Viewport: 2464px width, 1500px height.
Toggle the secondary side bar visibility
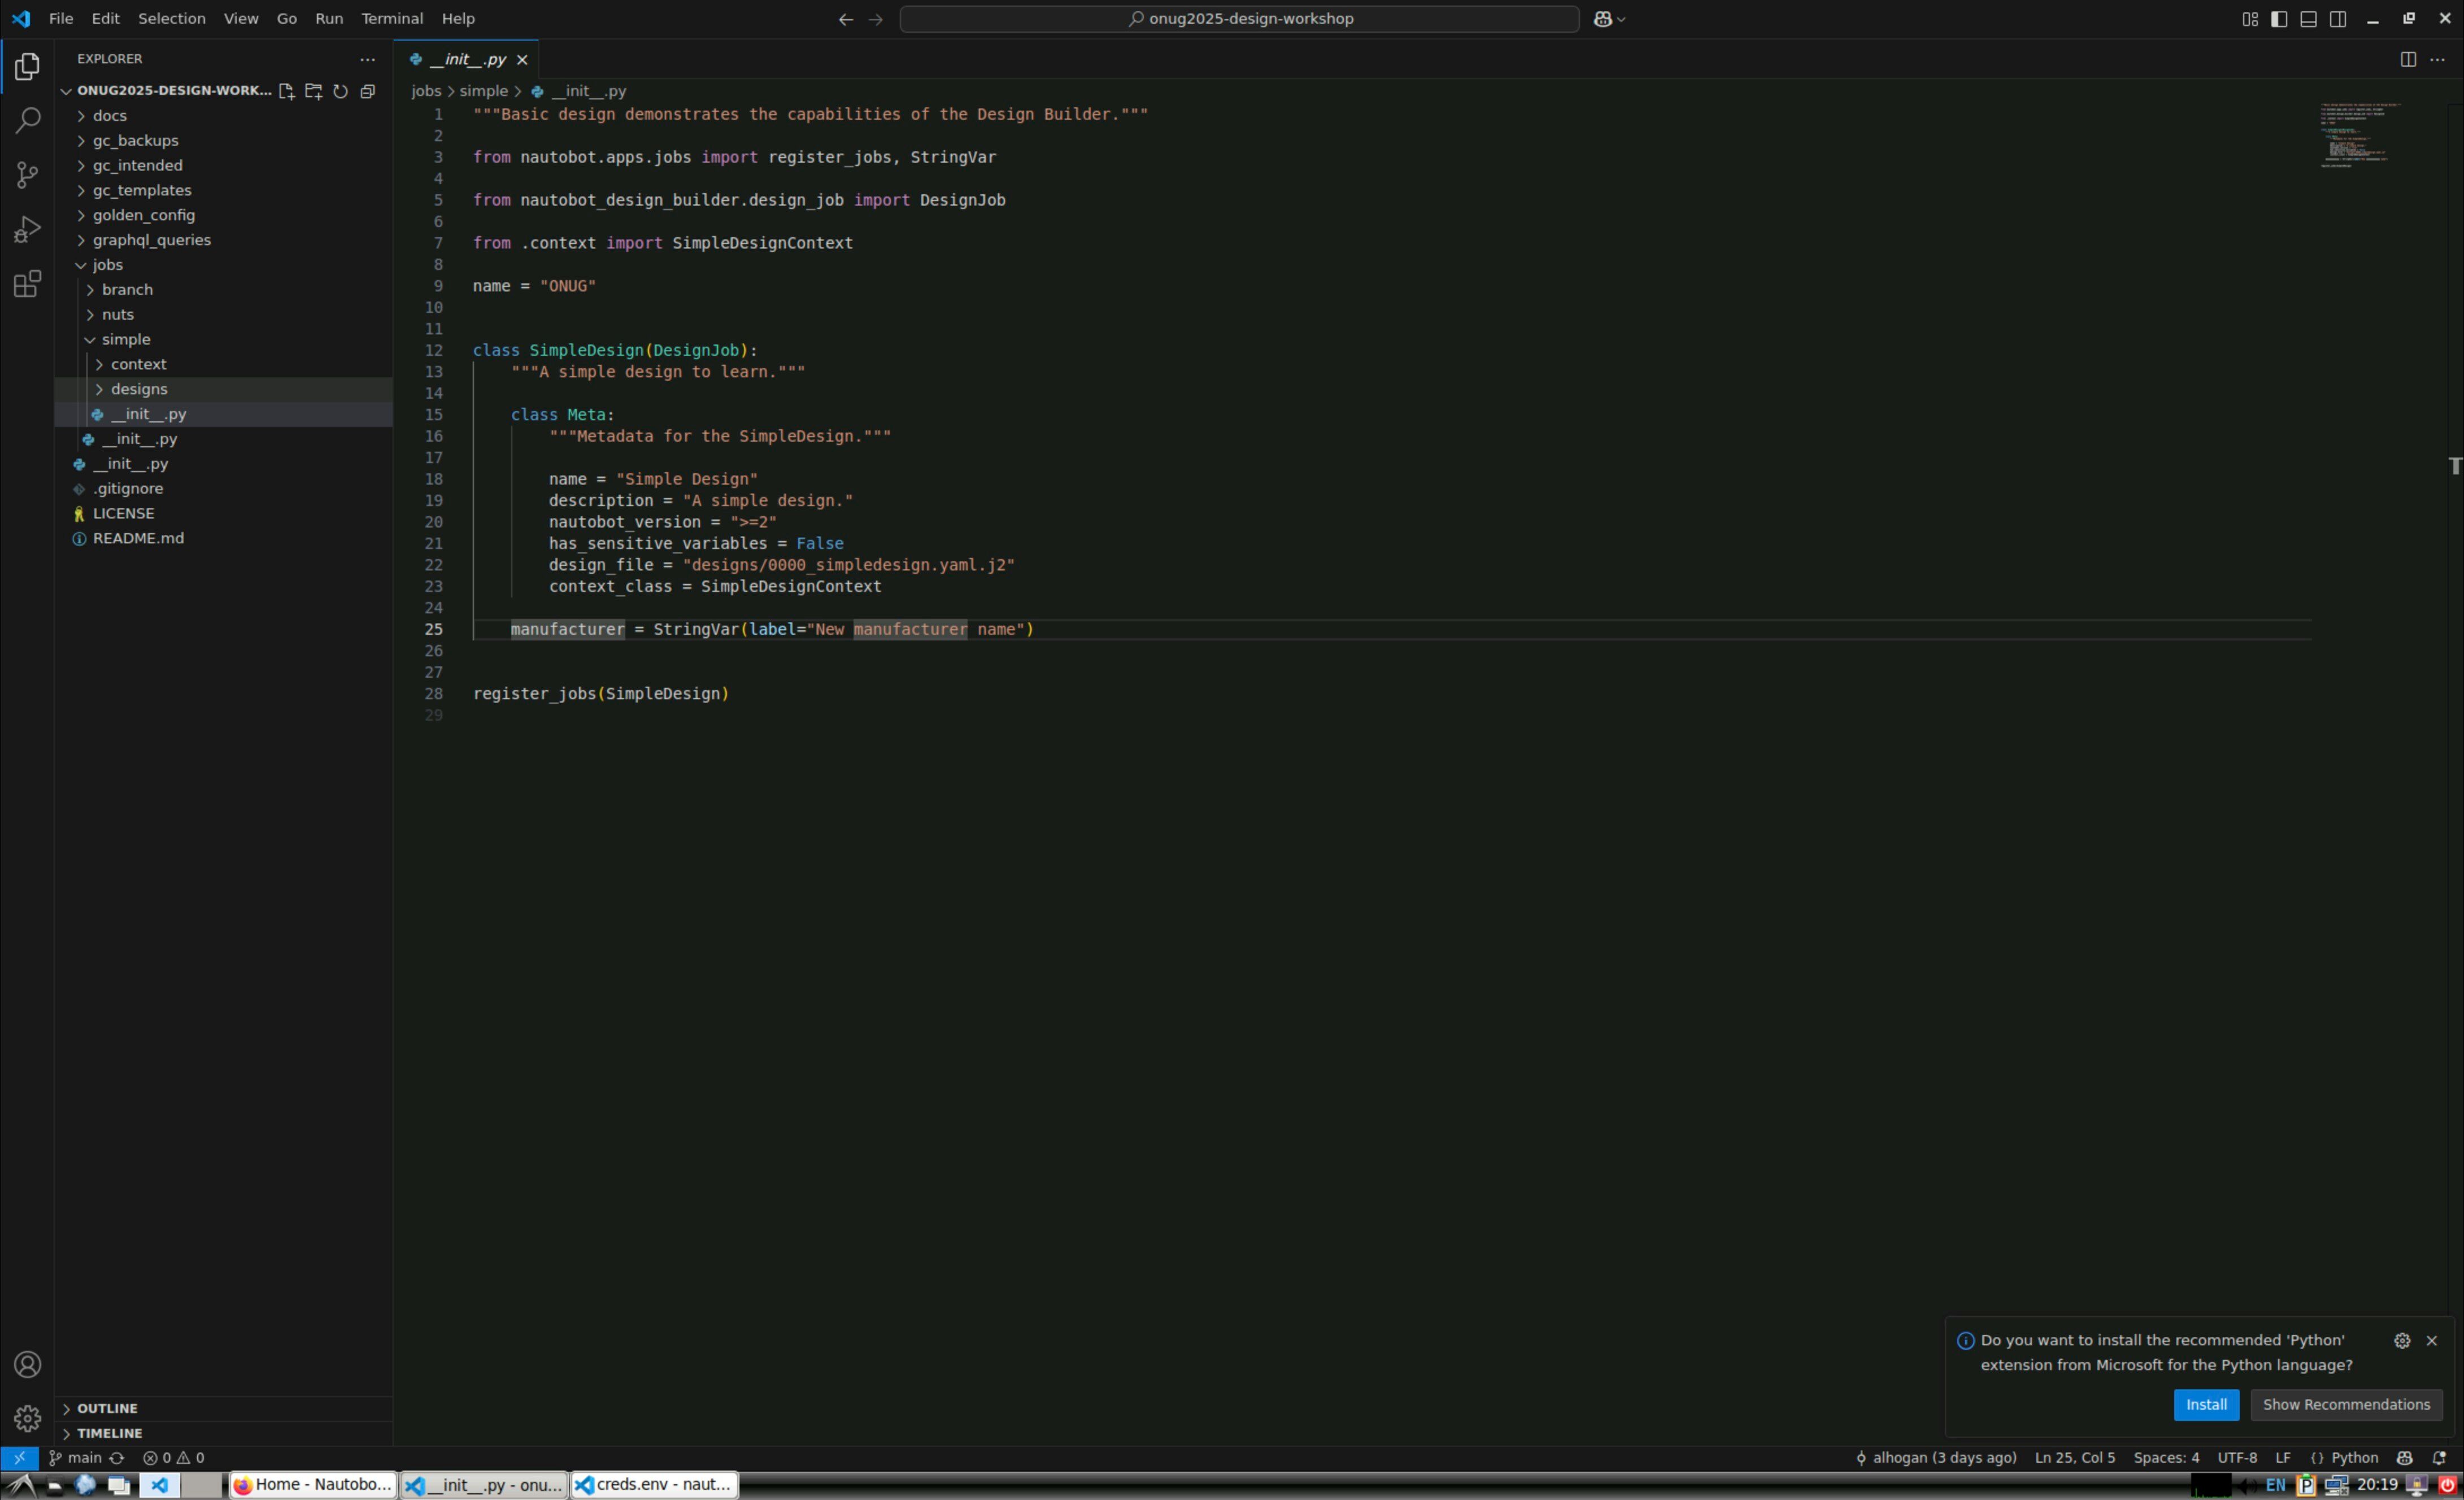(2338, 19)
